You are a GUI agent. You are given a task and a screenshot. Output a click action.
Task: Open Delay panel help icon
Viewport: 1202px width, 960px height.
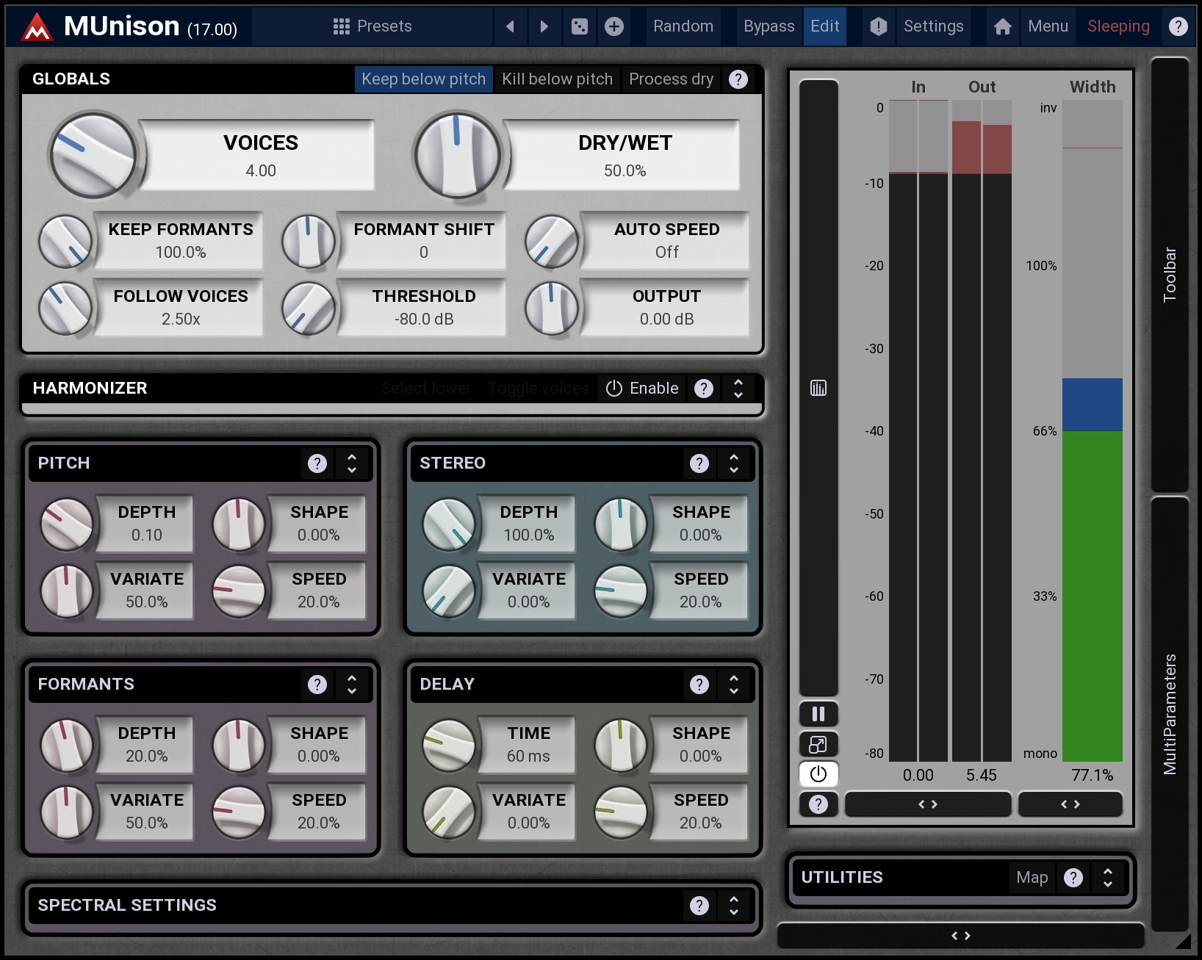699,685
